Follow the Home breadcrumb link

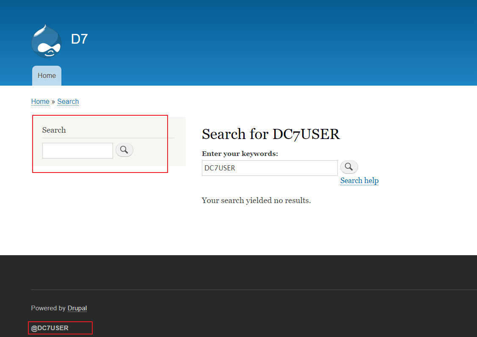(40, 101)
